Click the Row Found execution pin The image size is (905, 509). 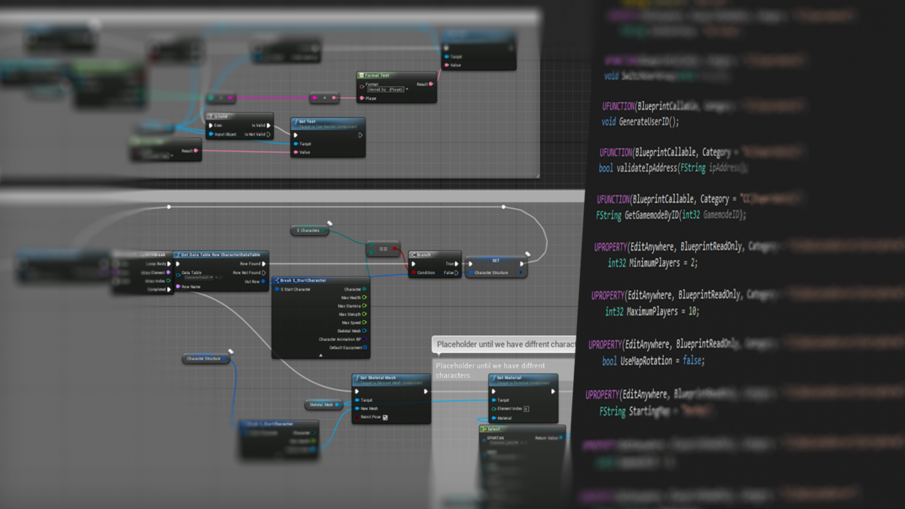click(264, 264)
